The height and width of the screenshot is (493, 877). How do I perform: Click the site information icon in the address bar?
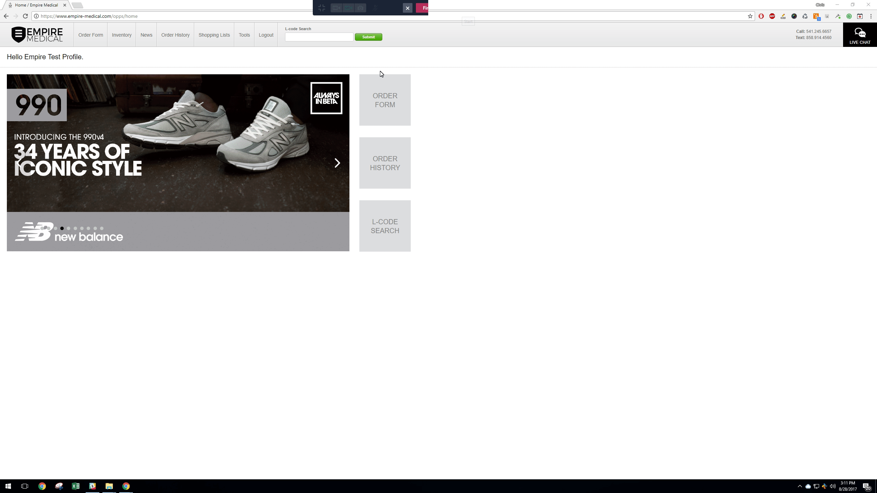pyautogui.click(x=36, y=16)
